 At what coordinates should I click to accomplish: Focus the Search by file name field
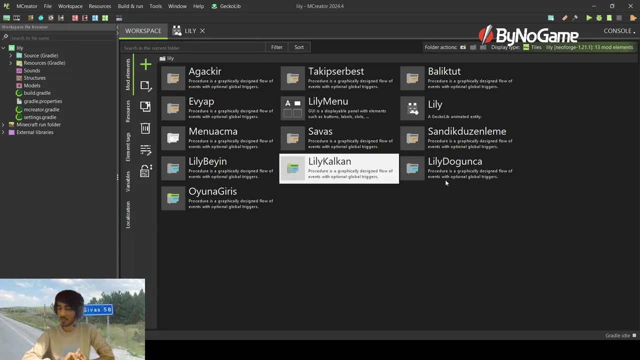tap(62, 38)
